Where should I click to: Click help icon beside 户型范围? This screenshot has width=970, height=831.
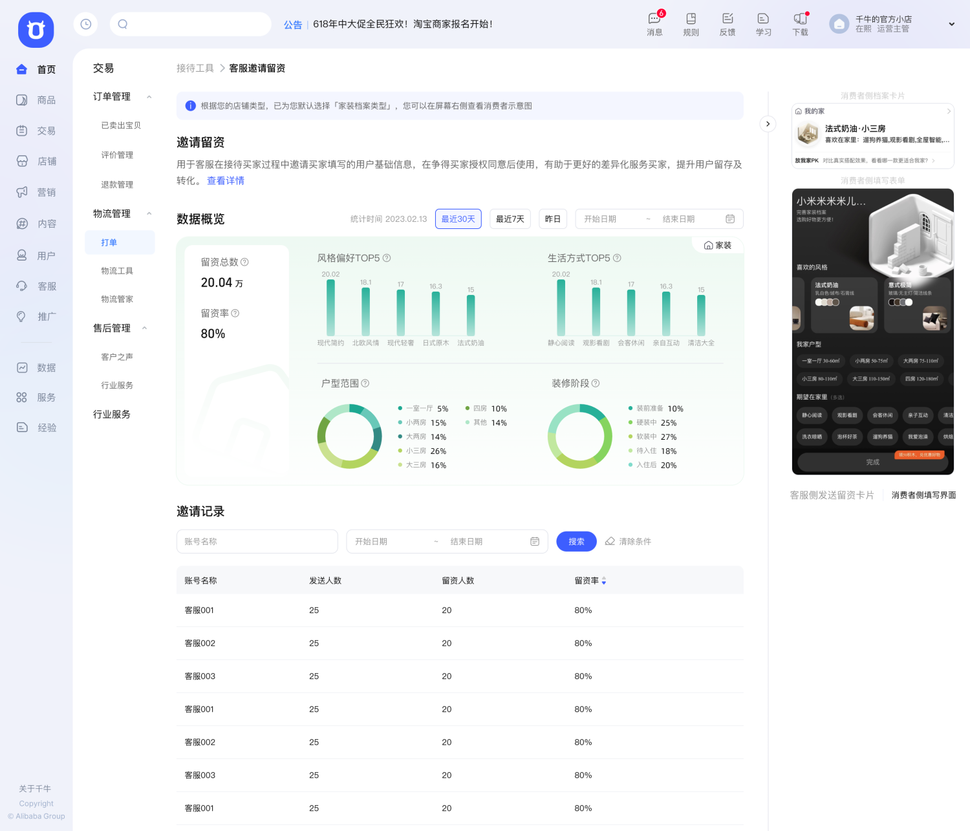365,383
